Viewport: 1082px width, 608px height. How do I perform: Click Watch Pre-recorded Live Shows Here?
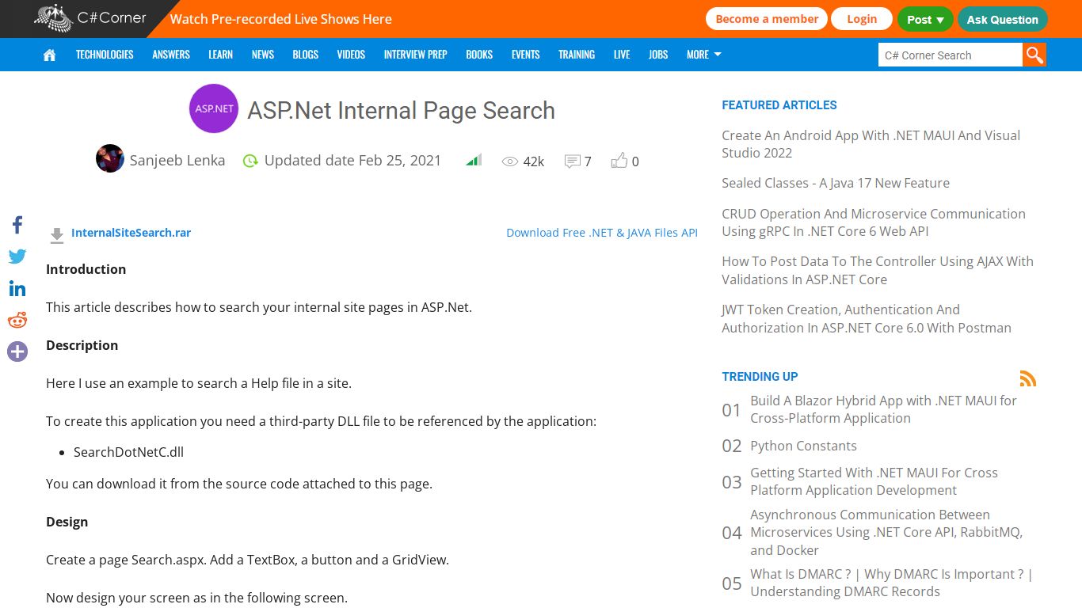[281, 19]
